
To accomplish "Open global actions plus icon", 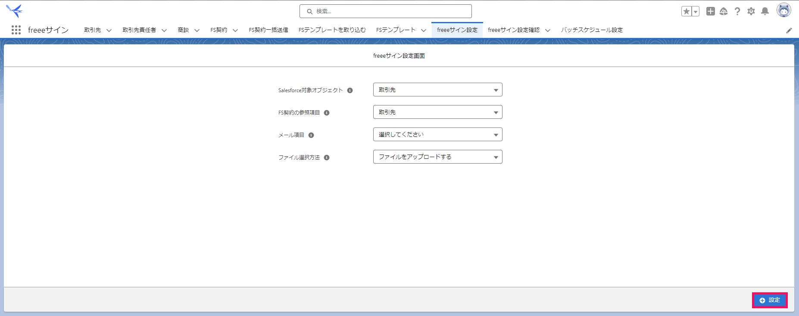I will coord(711,11).
